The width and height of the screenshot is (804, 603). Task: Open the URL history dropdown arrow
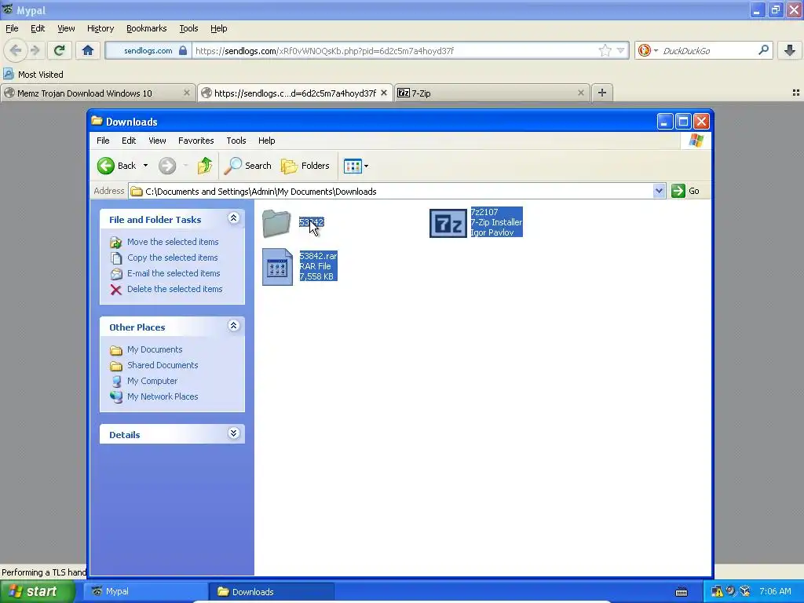pos(620,50)
